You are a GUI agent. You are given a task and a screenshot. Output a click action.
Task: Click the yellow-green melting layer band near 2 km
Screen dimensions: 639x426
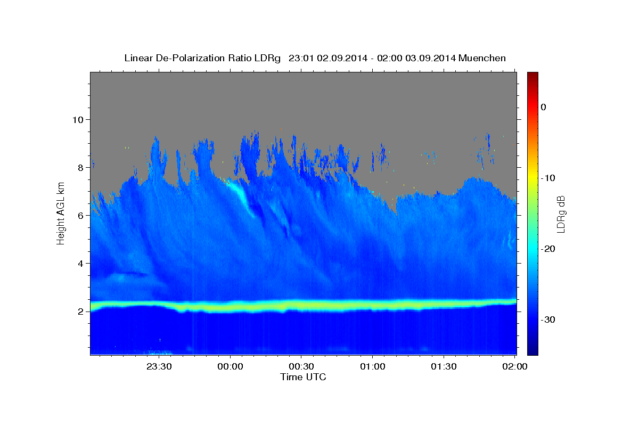click(304, 305)
